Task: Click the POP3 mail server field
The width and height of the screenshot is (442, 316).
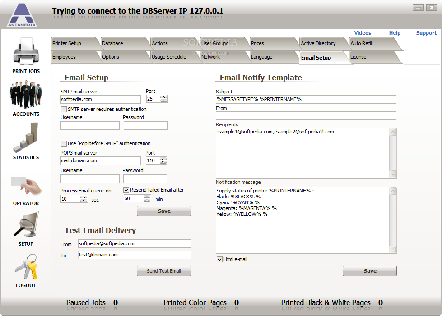Action: pos(101,160)
